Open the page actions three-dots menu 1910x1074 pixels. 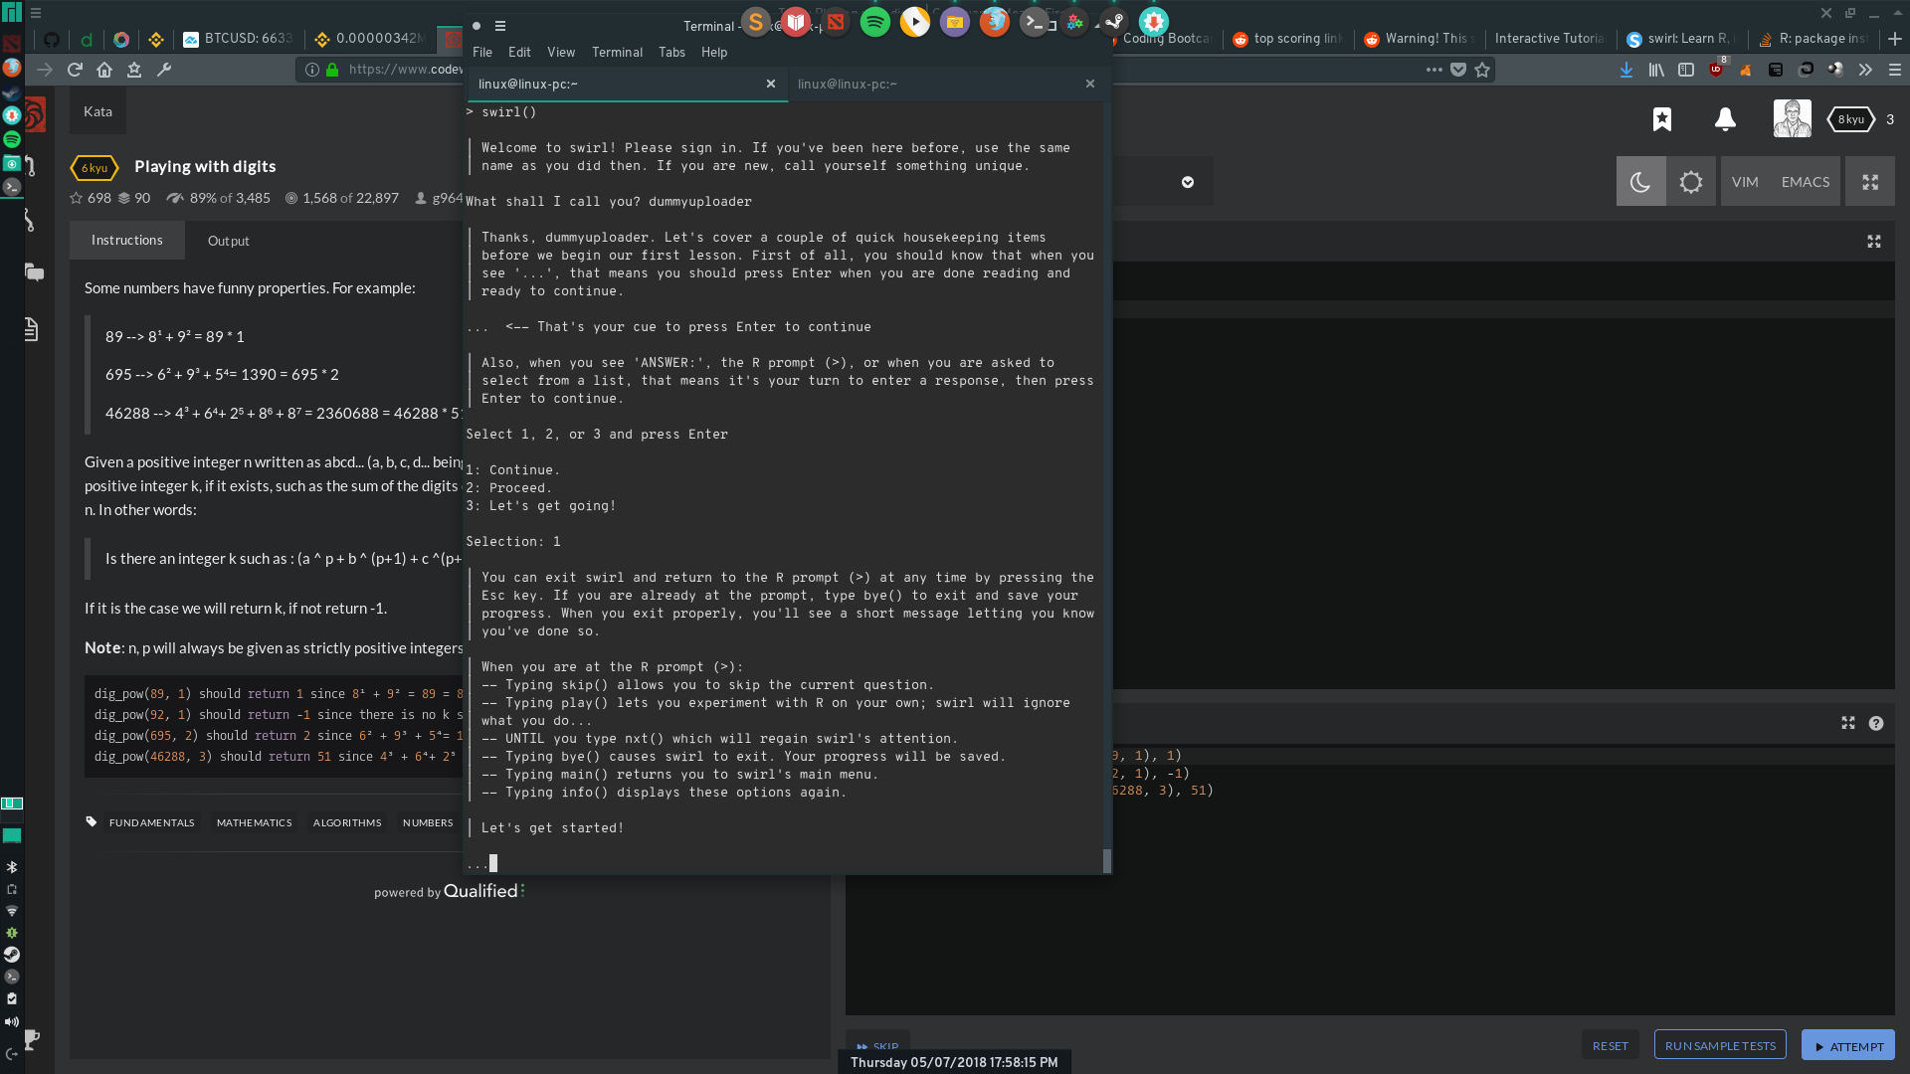click(x=1433, y=70)
